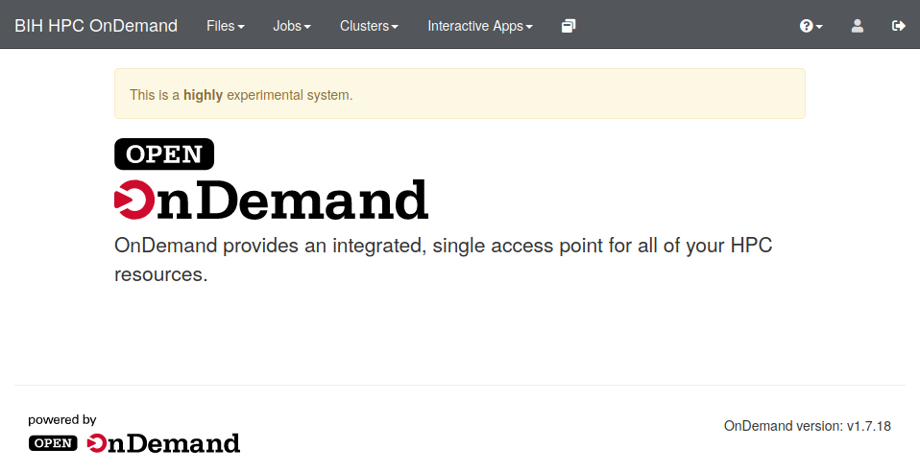Go to BIH HPC OnDemand home link
The height and width of the screenshot is (472, 920).
click(x=96, y=26)
